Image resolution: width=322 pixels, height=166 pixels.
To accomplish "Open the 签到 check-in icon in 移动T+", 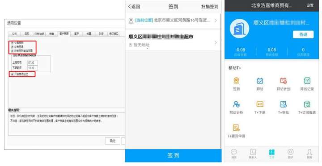I will coord(236,81).
